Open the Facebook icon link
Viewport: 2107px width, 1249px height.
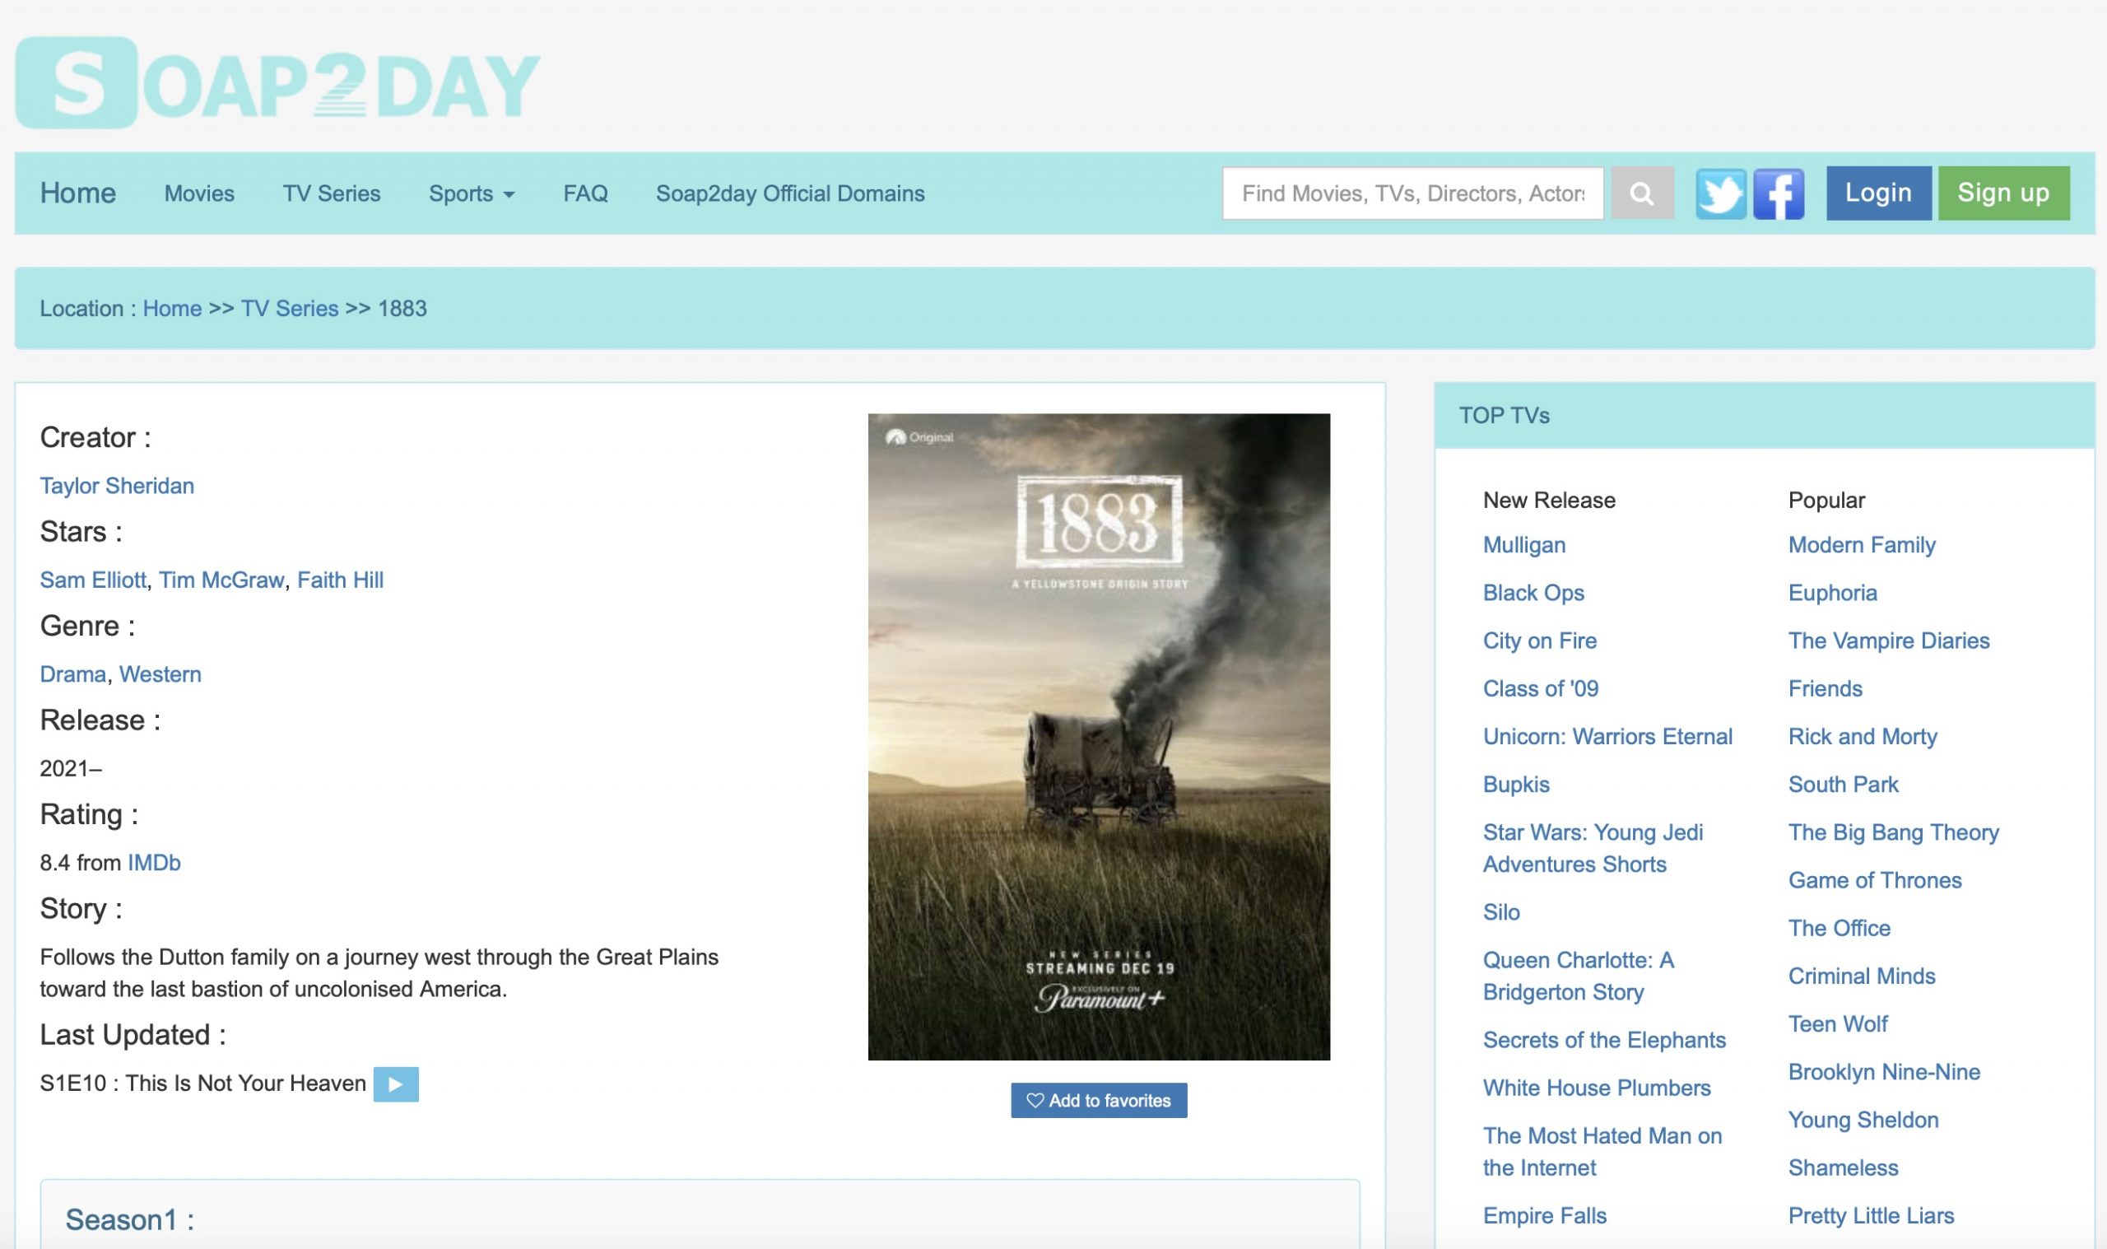tap(1778, 193)
